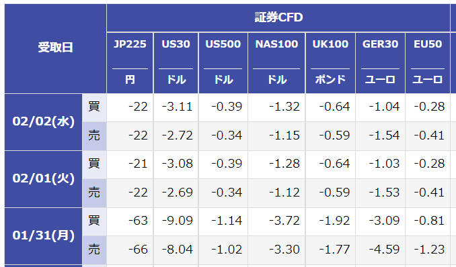Click the 01/31(月) date cell
The image size is (456, 267).
pos(43,235)
